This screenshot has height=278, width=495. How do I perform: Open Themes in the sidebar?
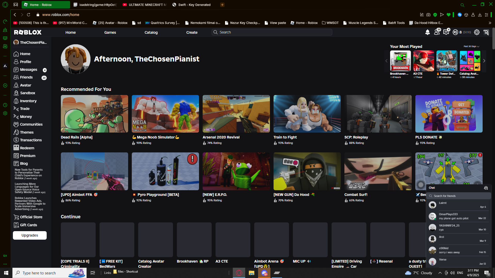point(27,132)
